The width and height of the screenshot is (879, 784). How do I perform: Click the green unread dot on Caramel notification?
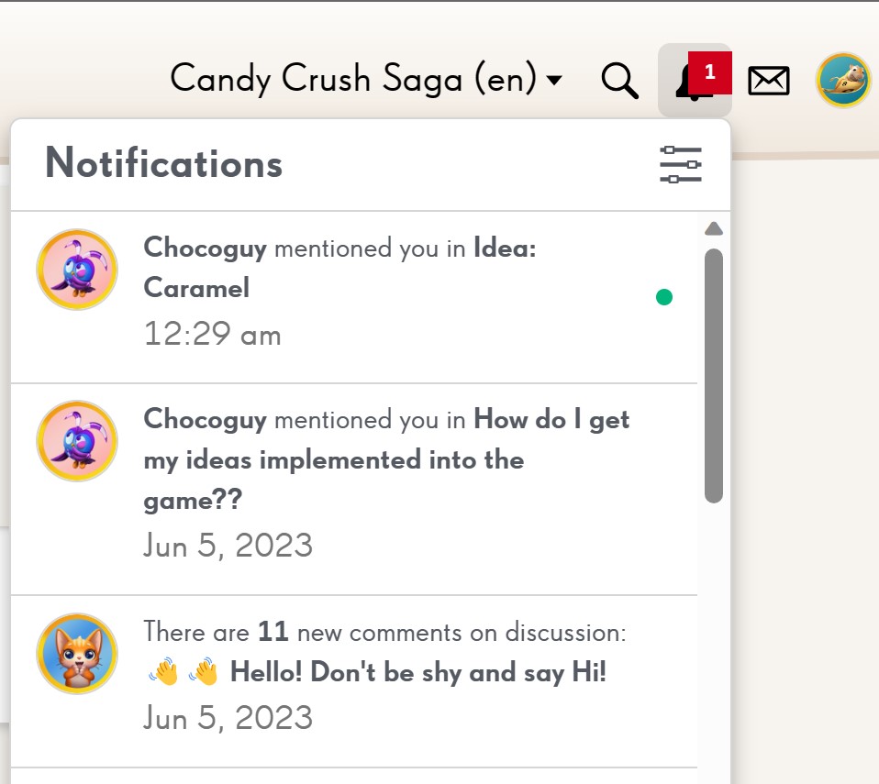664,297
